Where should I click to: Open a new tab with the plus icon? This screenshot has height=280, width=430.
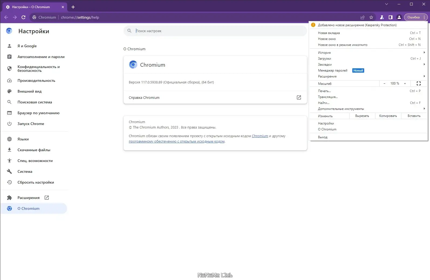coord(73,7)
